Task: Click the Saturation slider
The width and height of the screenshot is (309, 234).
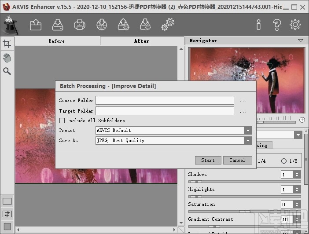Action: [x=245, y=212]
